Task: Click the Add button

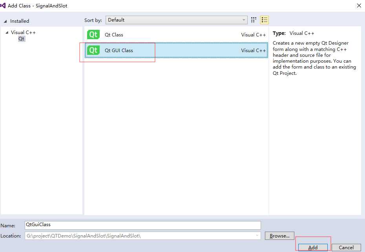Action: (313, 247)
